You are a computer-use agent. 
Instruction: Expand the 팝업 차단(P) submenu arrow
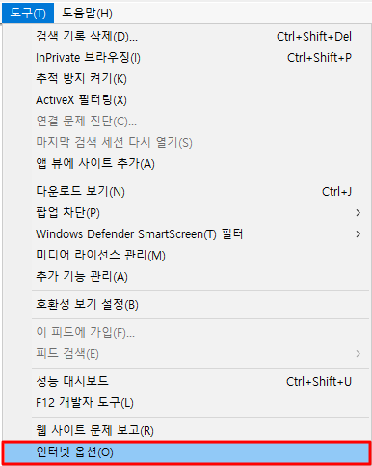359,213
